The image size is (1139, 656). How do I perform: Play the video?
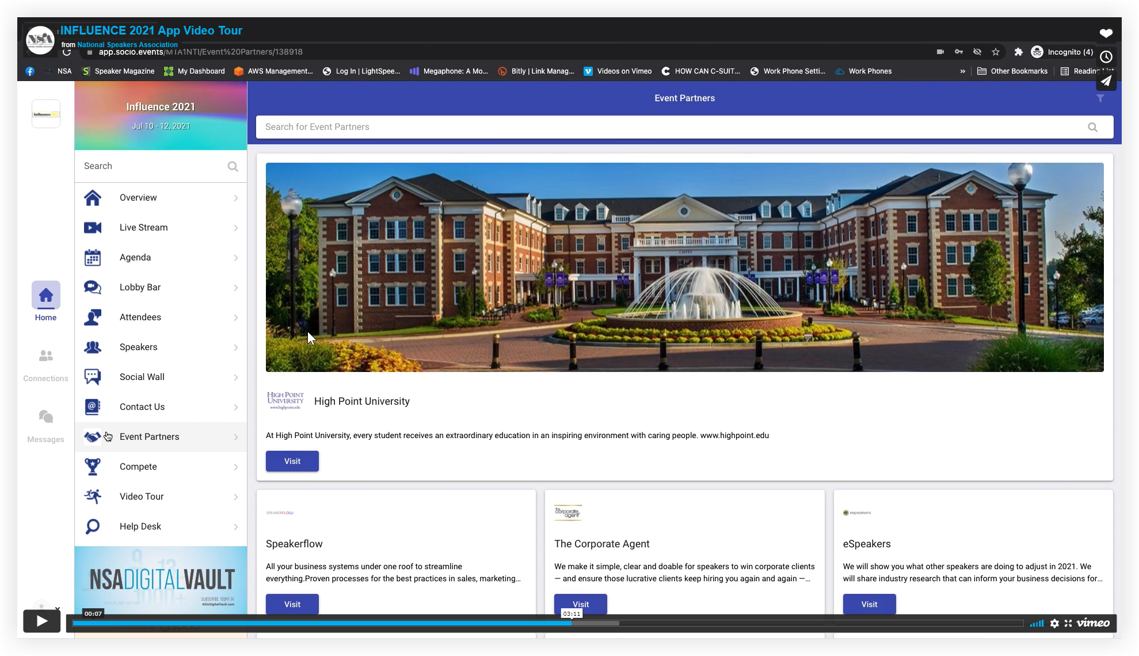click(x=42, y=621)
